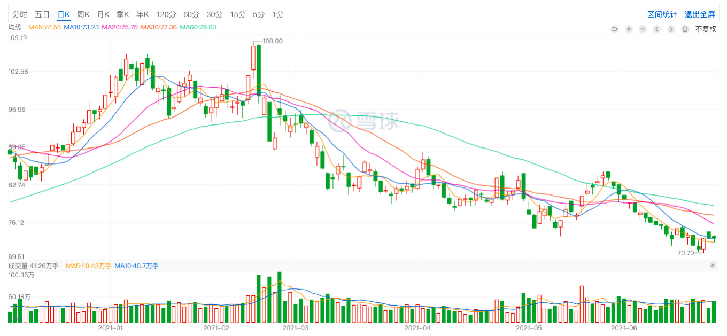Click the 108.00 peak candlestick
Image resolution: width=727 pixels, height=336 pixels.
click(x=253, y=58)
